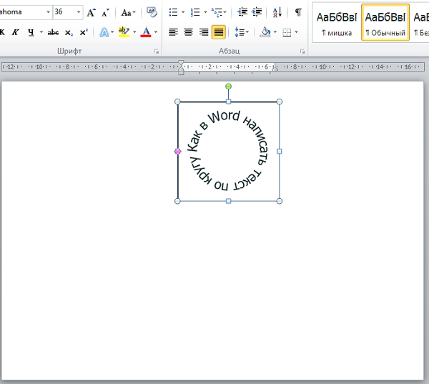
Task: Click the green rotation handle on text box
Action: 229,87
